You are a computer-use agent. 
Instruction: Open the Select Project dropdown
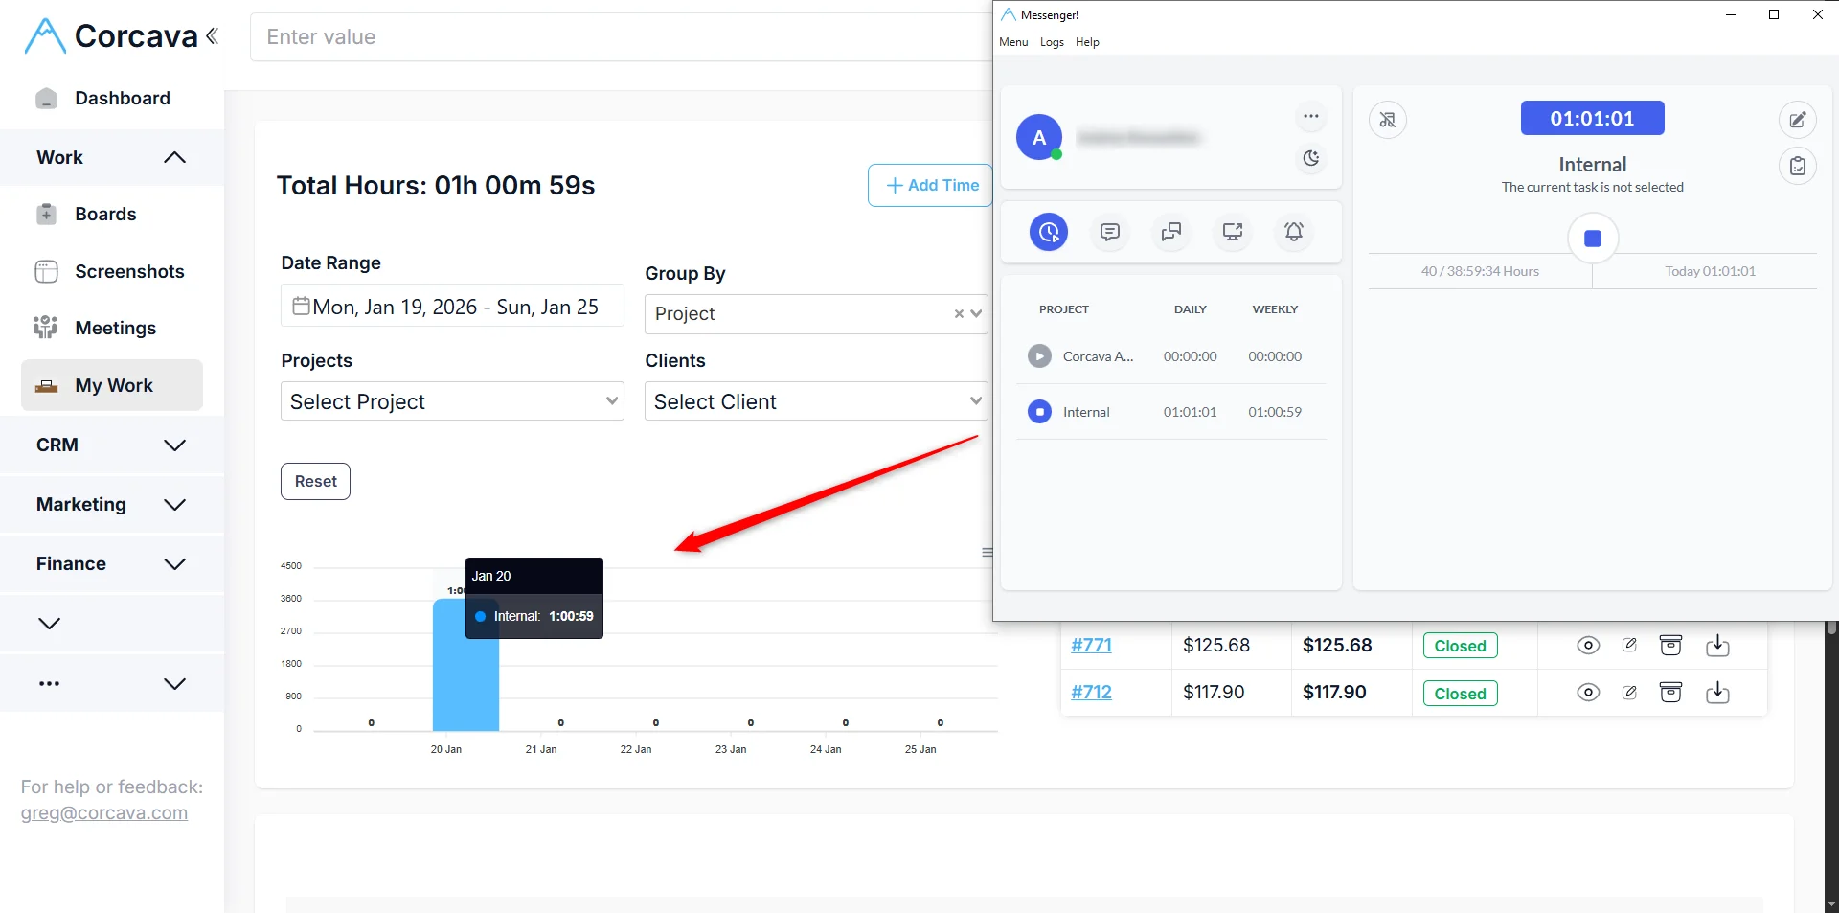click(452, 401)
